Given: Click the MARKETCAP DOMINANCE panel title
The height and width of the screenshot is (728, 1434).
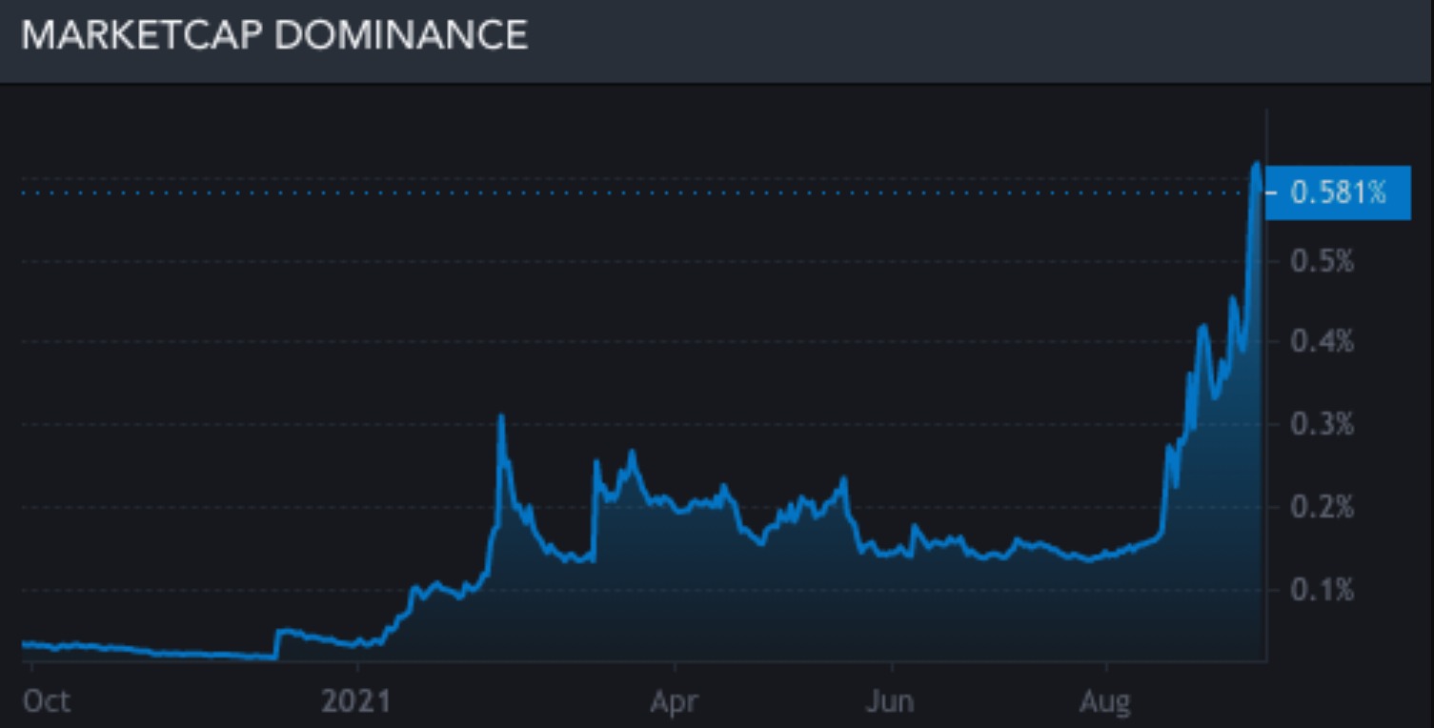Looking at the screenshot, I should pos(274,36).
